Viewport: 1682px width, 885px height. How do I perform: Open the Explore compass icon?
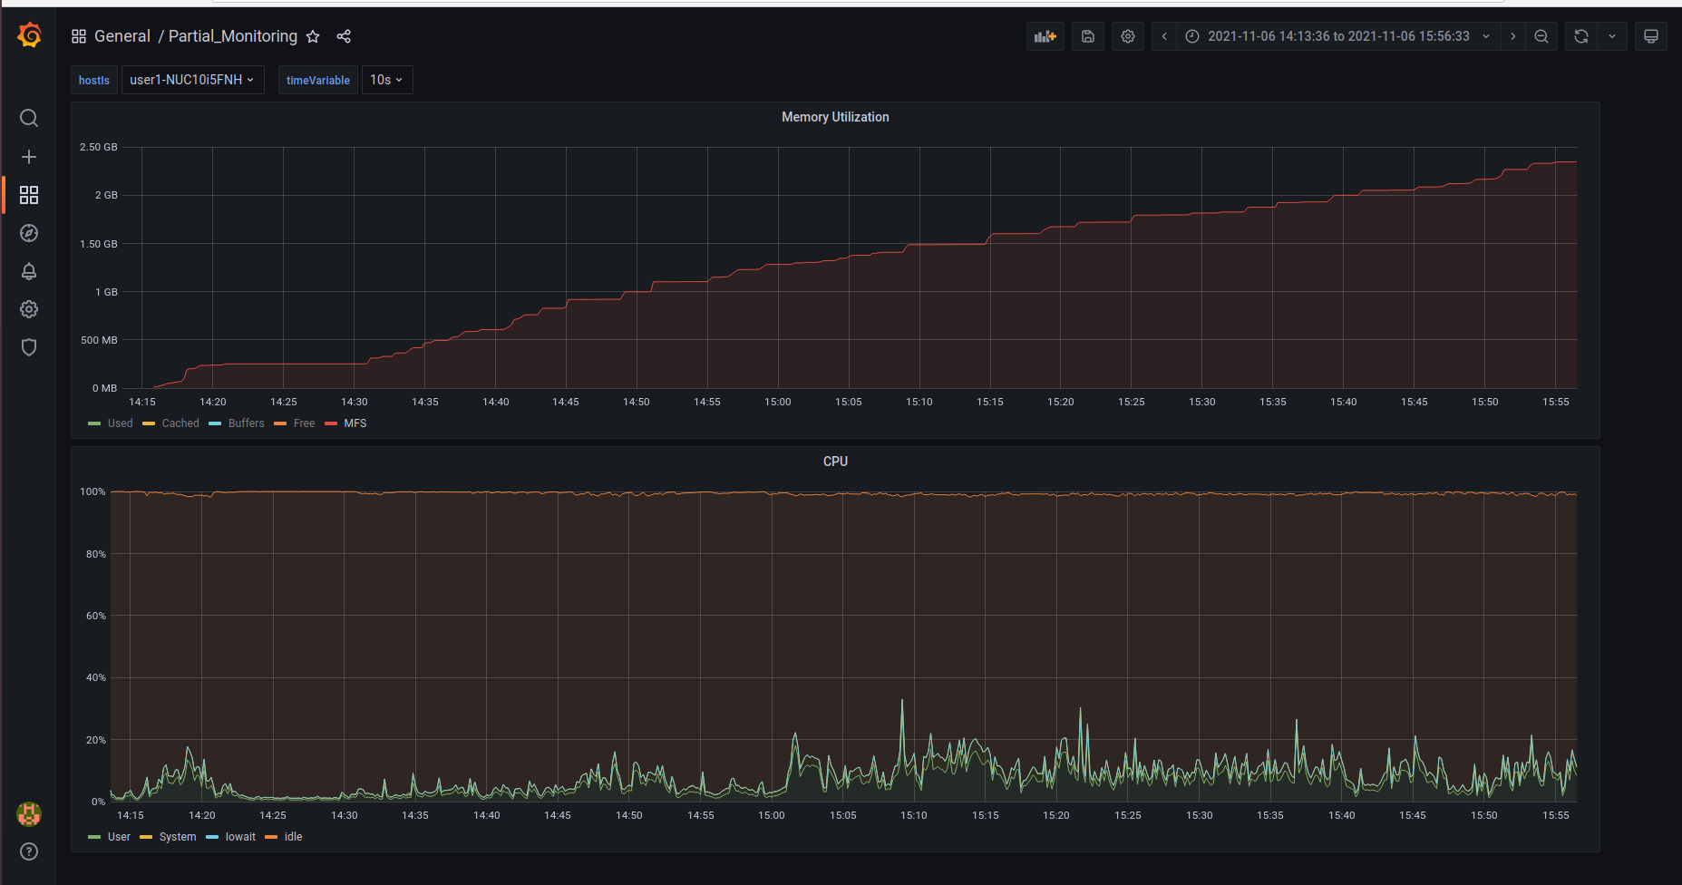coord(29,233)
